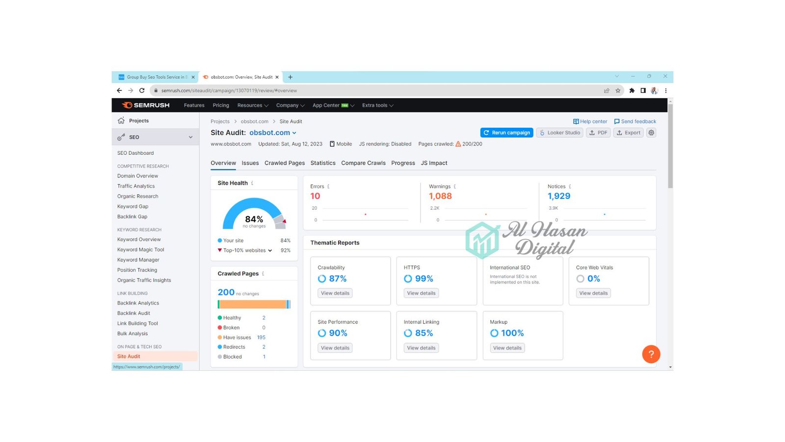Open the orange help question bubble
Screen dimensions: 785x442
point(651,354)
